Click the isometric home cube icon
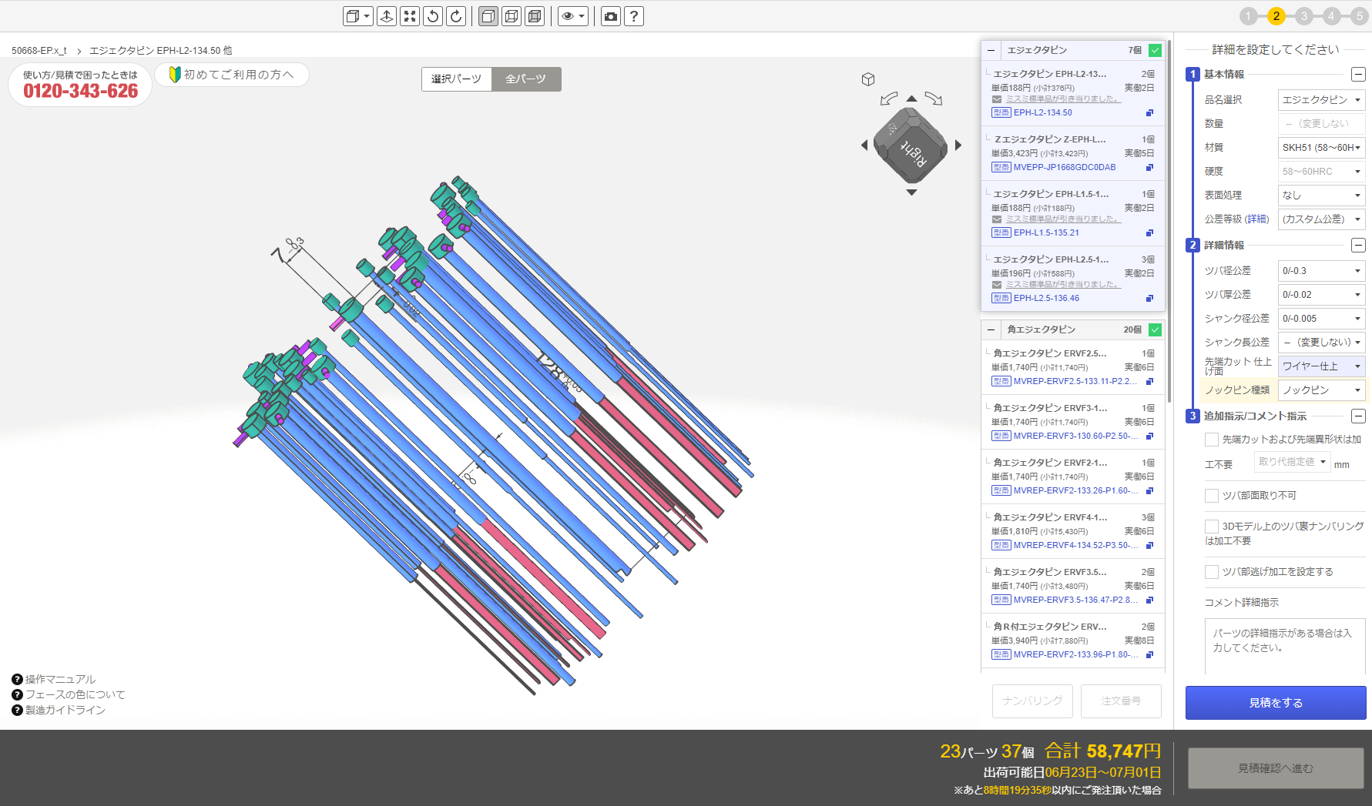 click(x=868, y=79)
